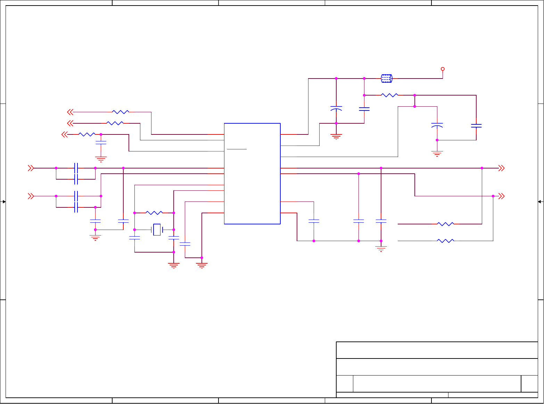Select the lowest of three left-pointing connectors
The image size is (544, 404).
pyautogui.click(x=65, y=134)
